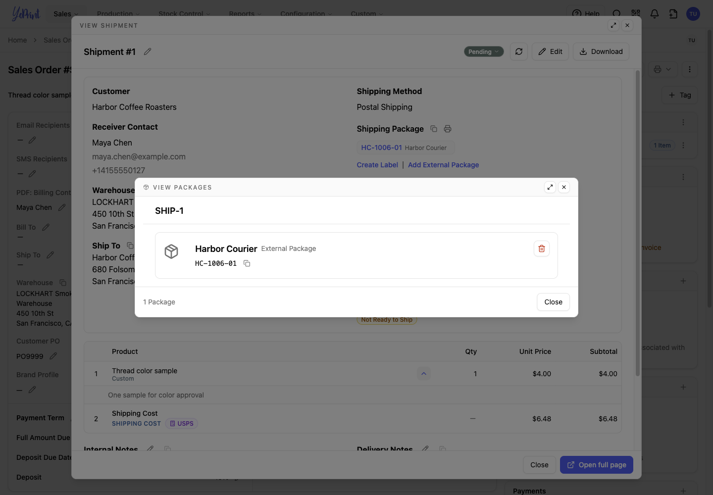
Task: Edit SMS Recipients on the sales order page
Action: 32,174
